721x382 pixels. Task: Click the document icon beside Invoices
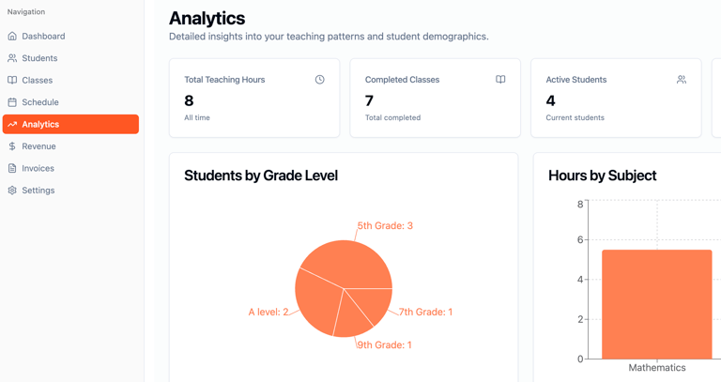coord(12,168)
